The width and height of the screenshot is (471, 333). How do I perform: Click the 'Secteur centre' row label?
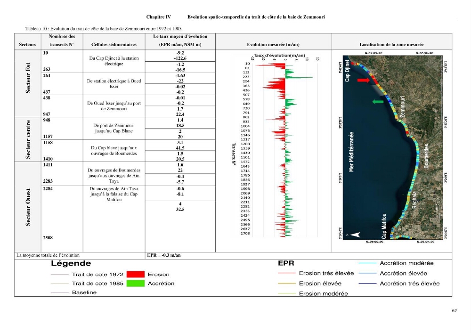[x=28, y=139]
